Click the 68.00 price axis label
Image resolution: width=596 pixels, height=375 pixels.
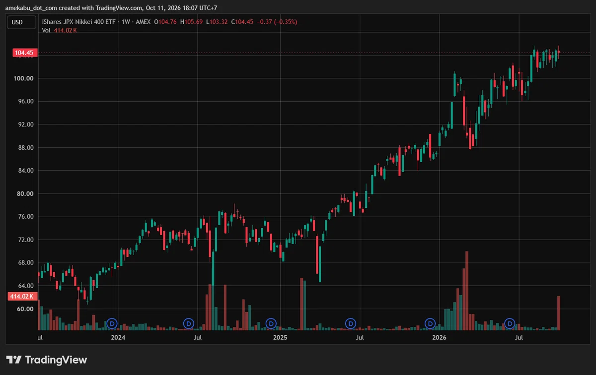(25, 263)
